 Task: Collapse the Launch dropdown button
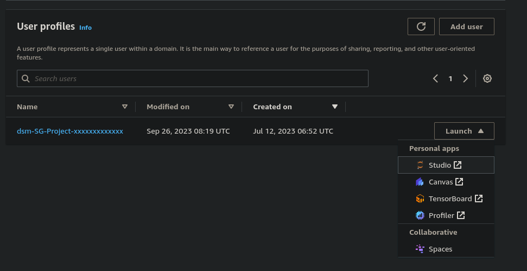point(464,131)
